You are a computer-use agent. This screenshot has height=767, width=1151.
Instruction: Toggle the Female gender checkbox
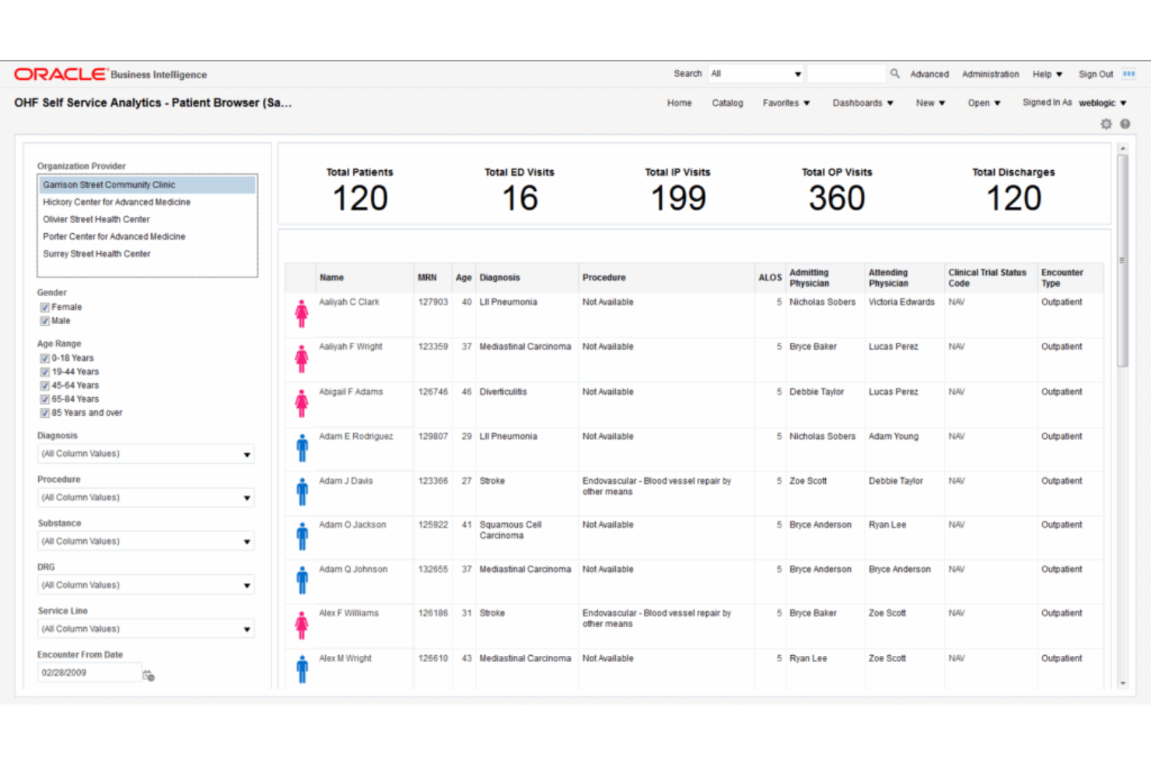tap(45, 308)
